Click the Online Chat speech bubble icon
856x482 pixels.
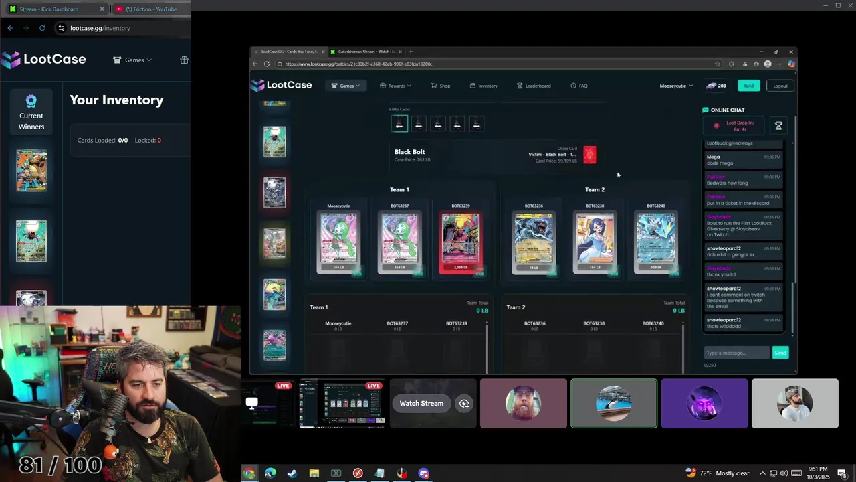[705, 110]
